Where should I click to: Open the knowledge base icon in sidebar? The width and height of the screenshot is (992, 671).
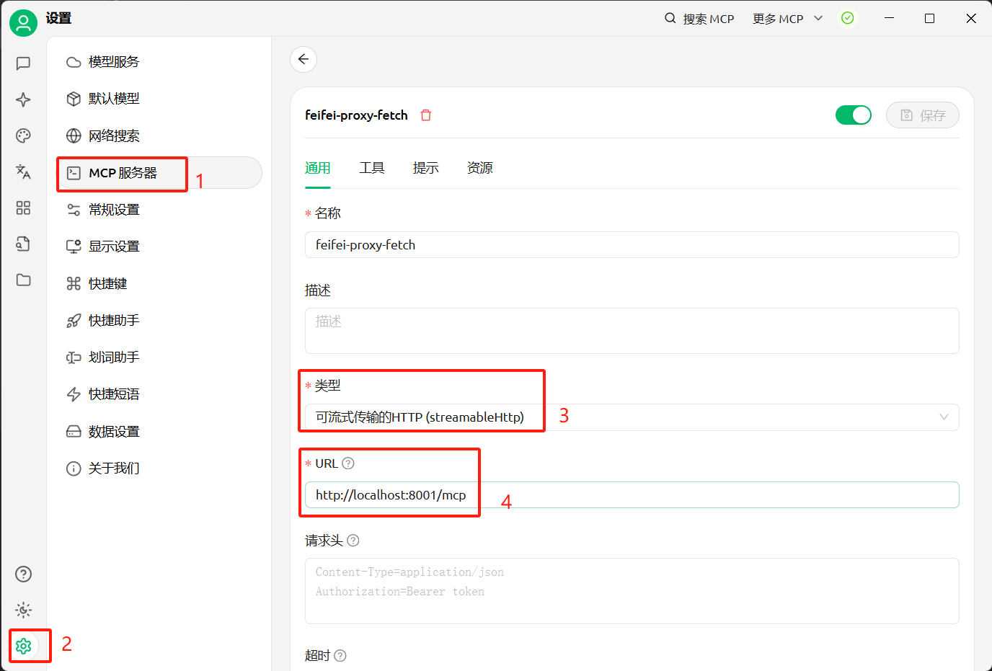pyautogui.click(x=23, y=244)
